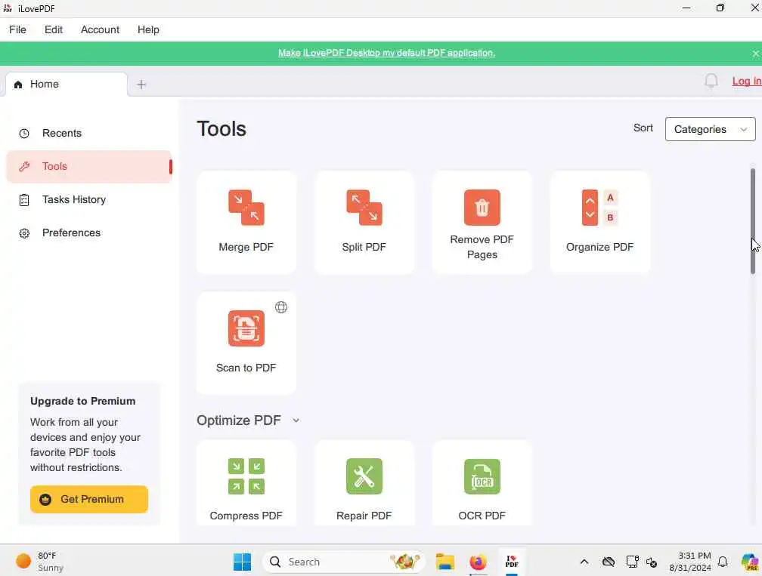Show hidden system tray icons
Screen dimensions: 762x576
pos(584,562)
